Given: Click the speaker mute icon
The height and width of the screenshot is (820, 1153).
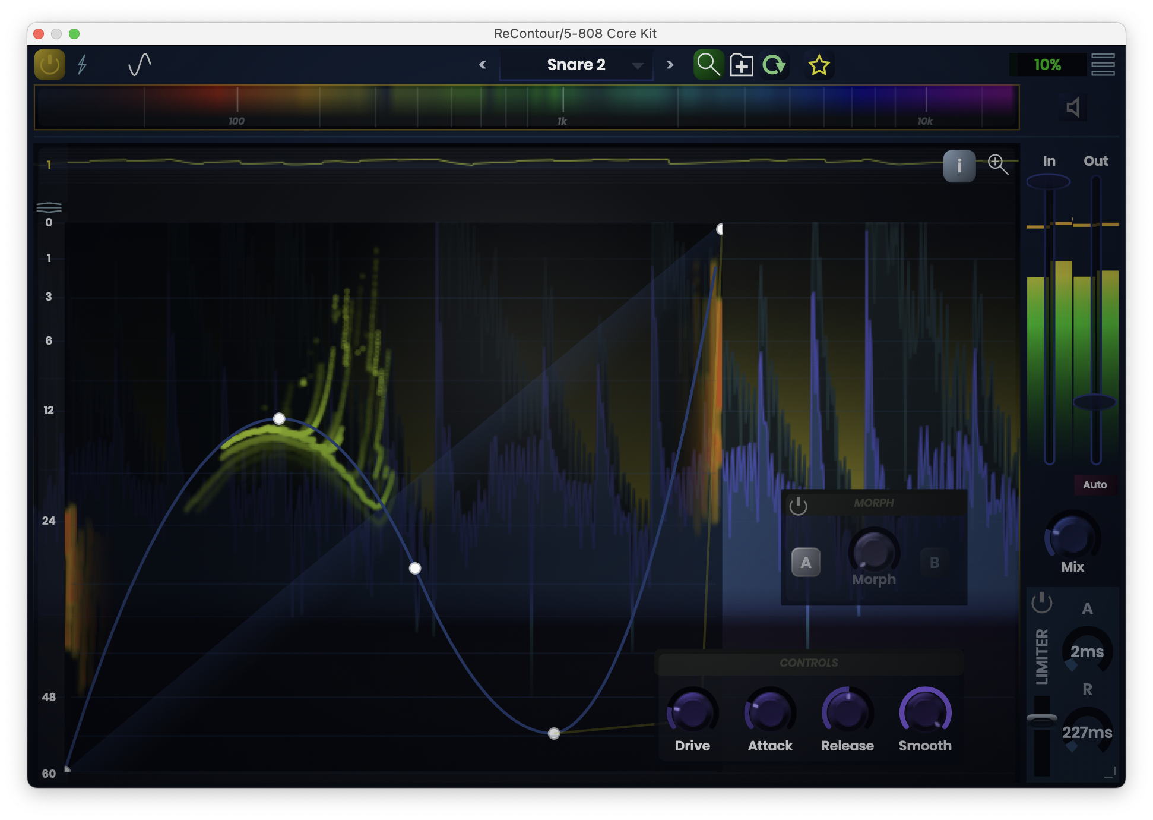Looking at the screenshot, I should (x=1072, y=108).
